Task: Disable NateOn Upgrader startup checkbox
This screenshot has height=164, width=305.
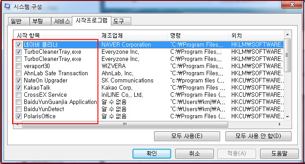Action: click(19, 81)
